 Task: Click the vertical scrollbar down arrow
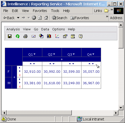(121, 108)
